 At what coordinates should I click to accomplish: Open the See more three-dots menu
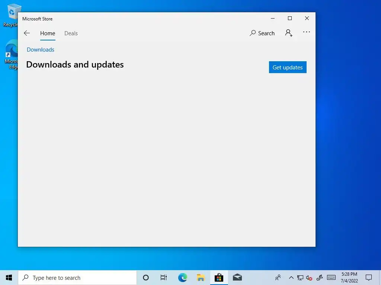click(307, 32)
